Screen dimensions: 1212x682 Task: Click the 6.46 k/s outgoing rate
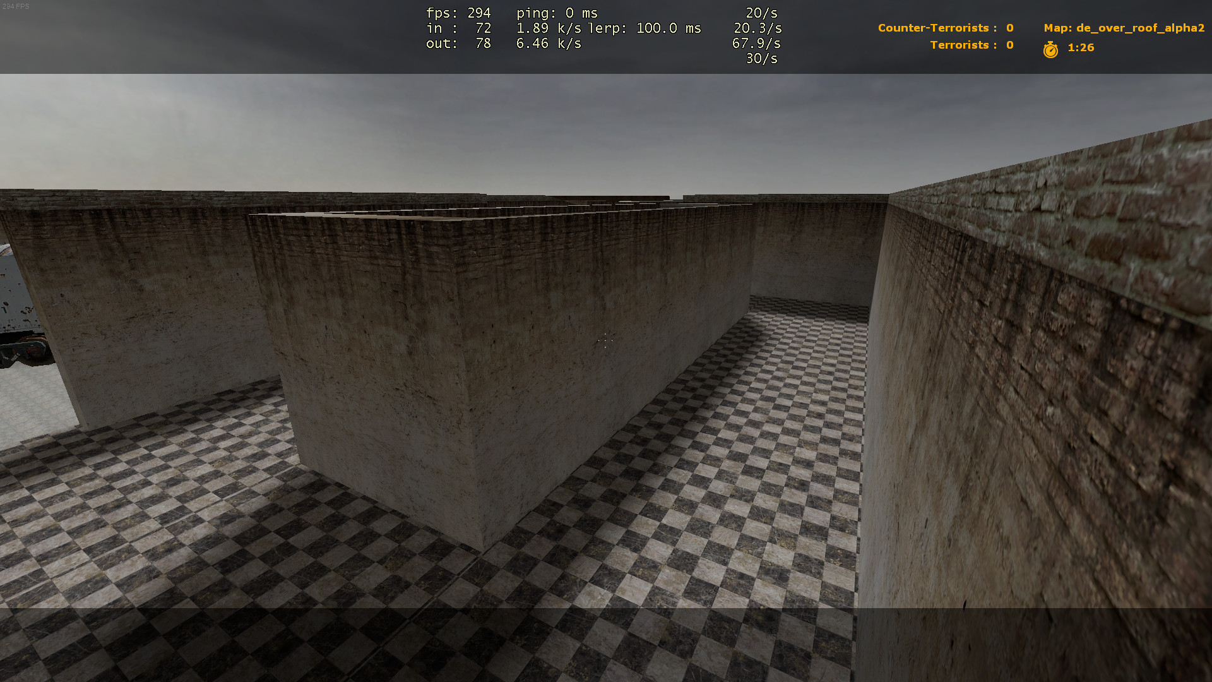click(x=548, y=44)
